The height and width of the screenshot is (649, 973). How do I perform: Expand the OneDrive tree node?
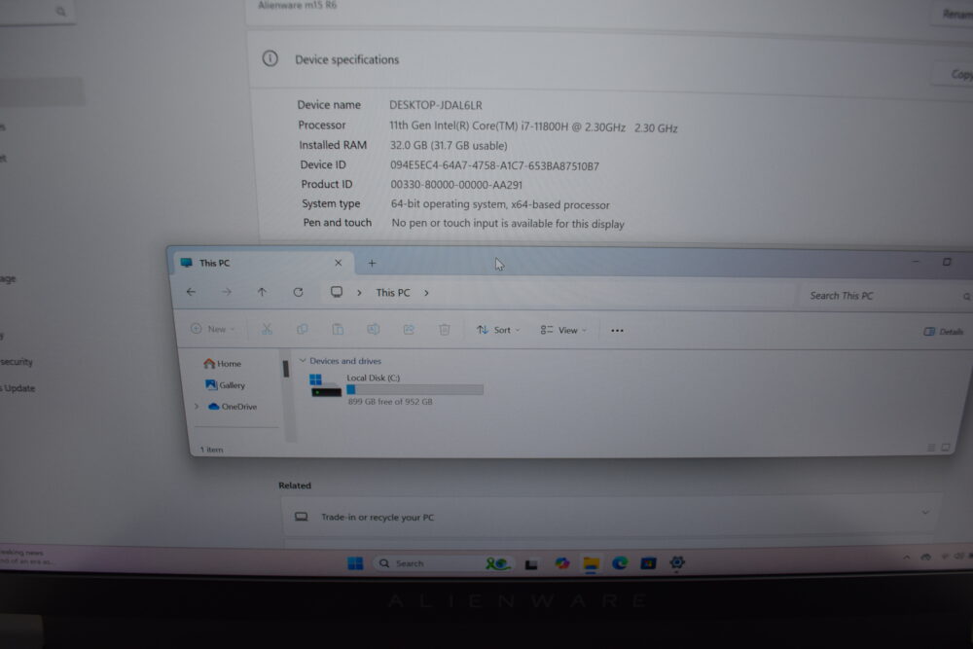(197, 407)
